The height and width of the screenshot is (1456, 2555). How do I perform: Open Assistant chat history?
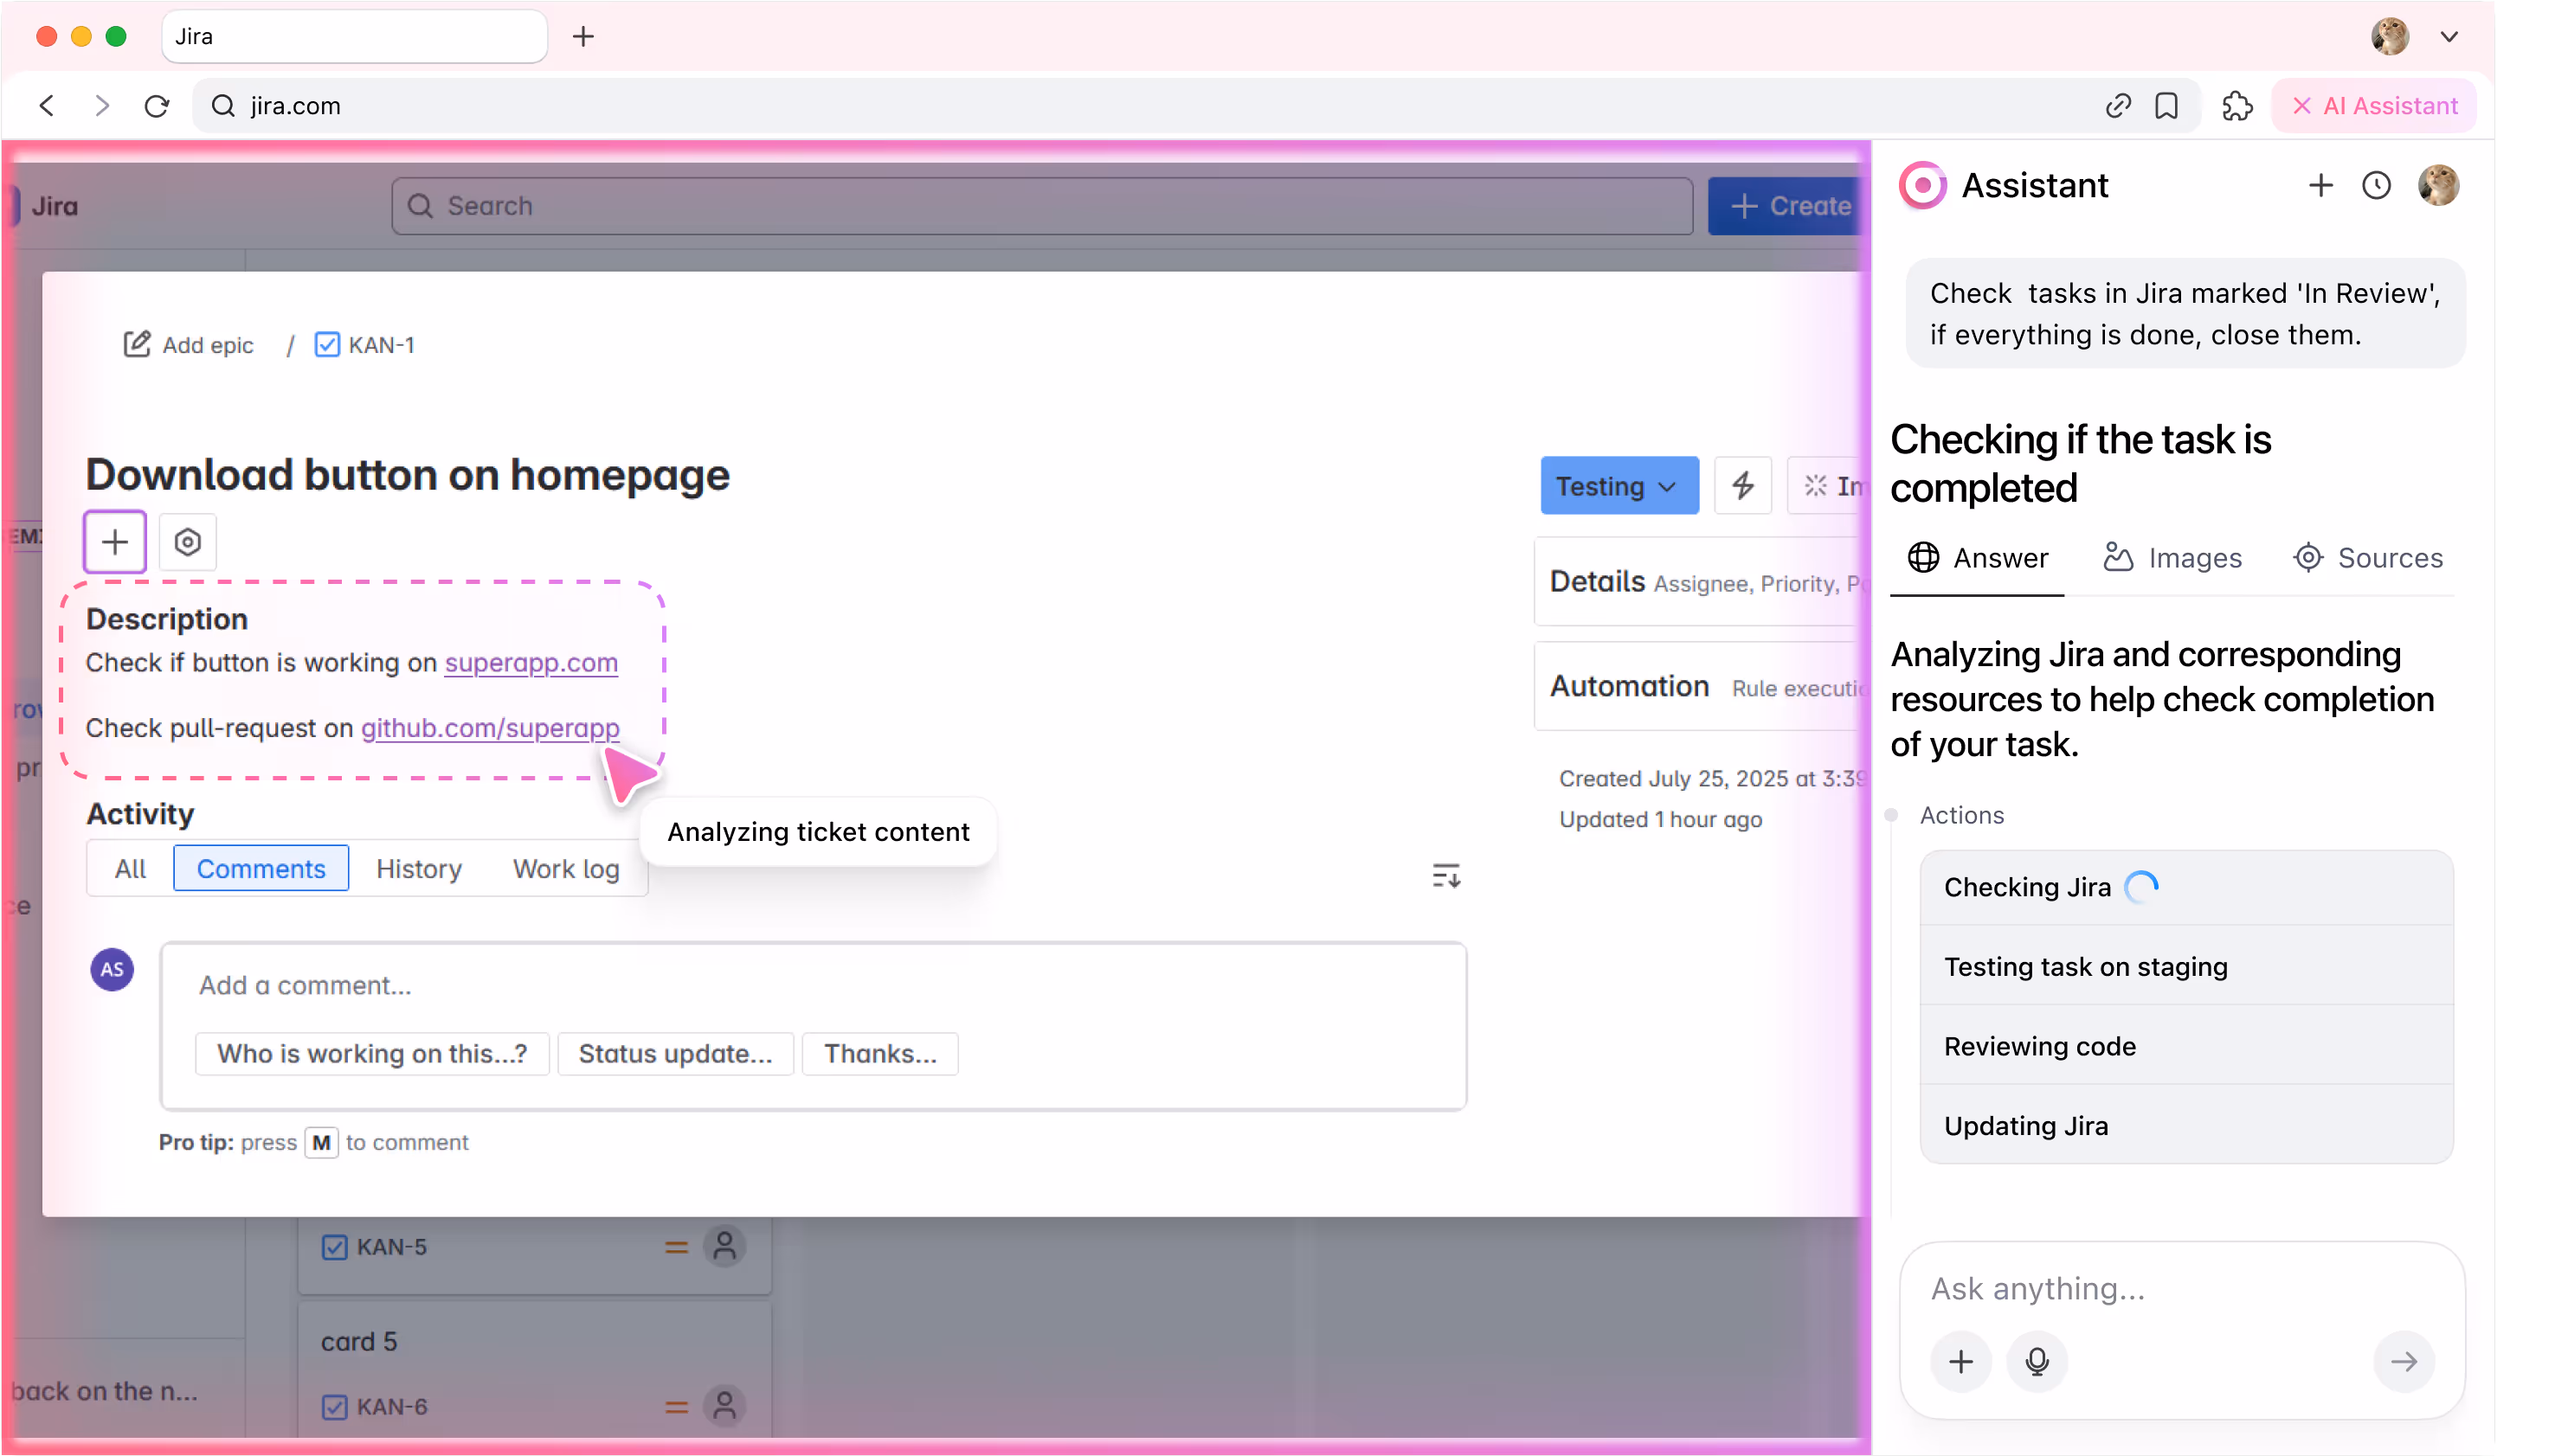point(2376,185)
